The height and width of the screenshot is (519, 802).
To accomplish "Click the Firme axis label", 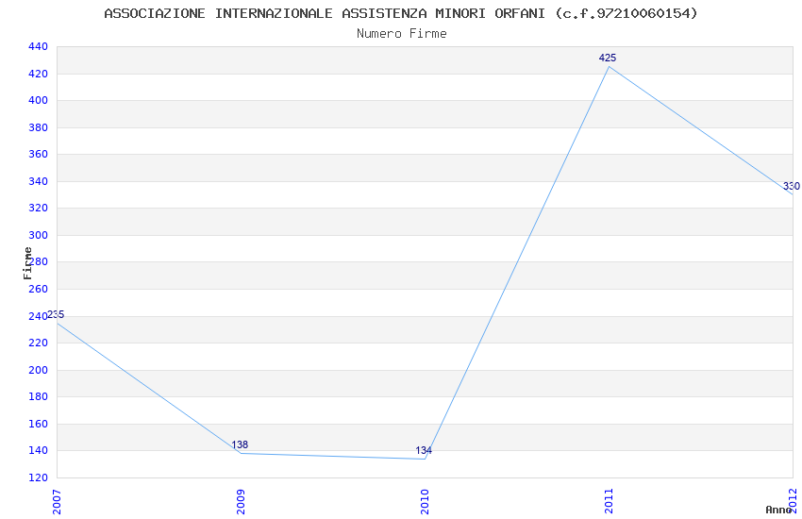I will [x=27, y=263].
